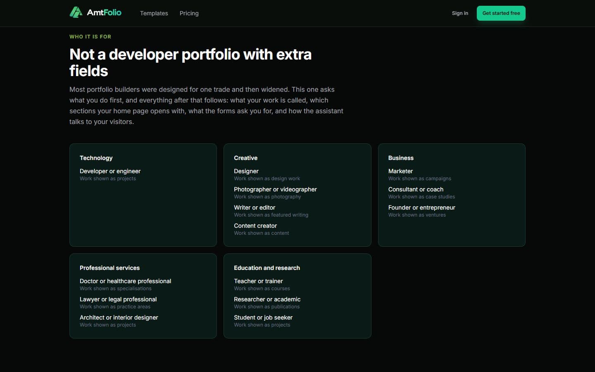Open the Pricing nav link
This screenshot has width=595, height=372.
[189, 13]
